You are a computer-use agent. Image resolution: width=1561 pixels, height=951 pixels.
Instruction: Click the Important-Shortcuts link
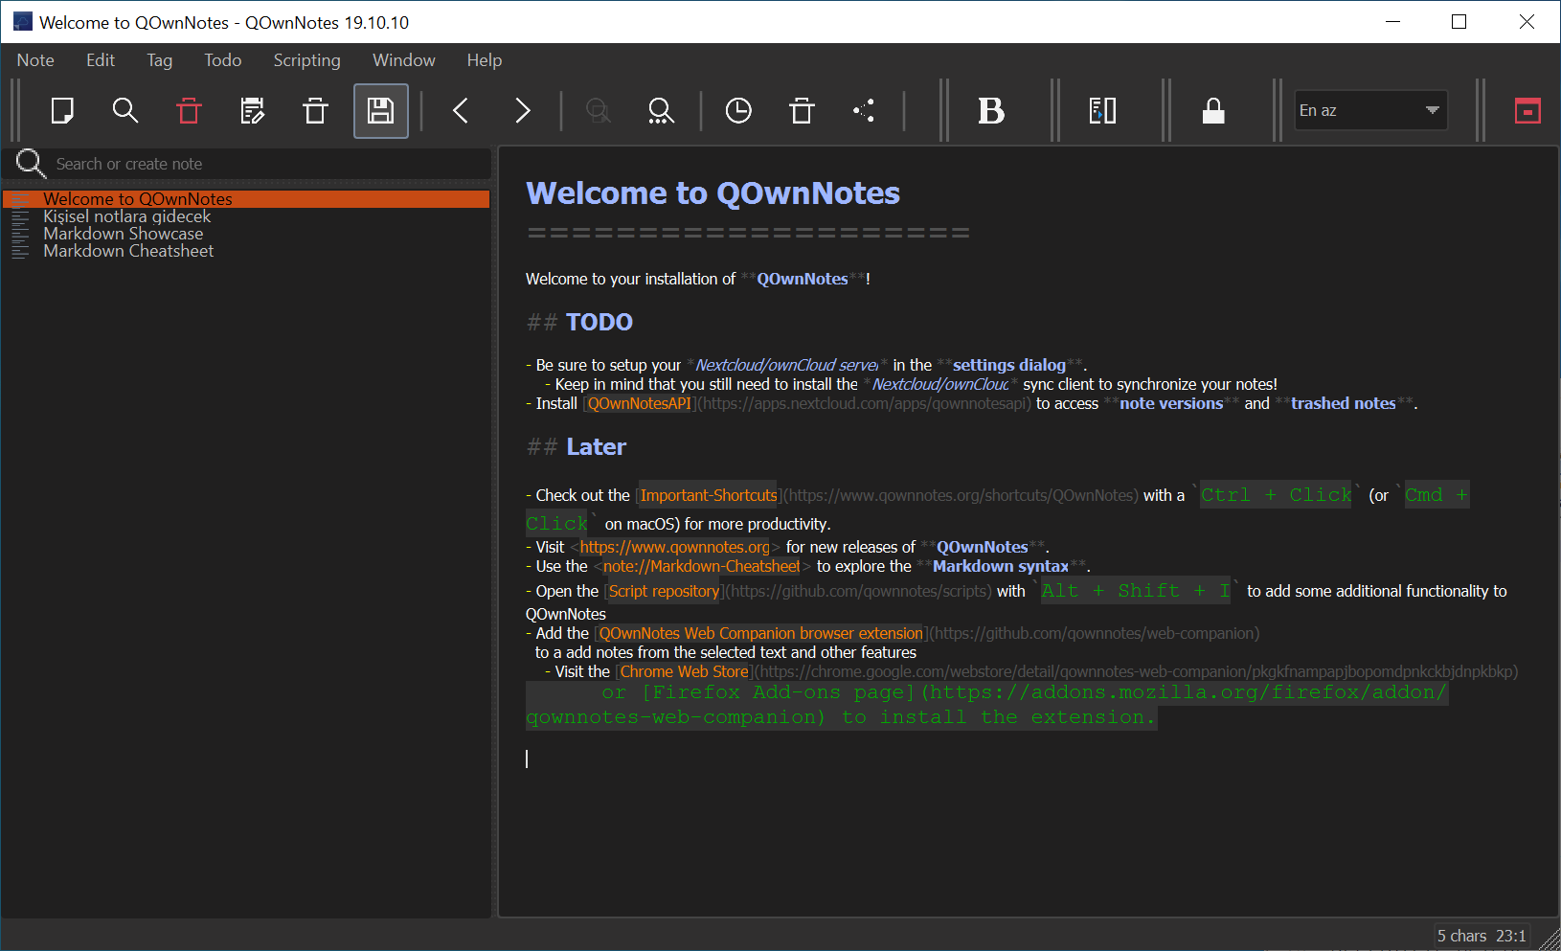point(709,496)
